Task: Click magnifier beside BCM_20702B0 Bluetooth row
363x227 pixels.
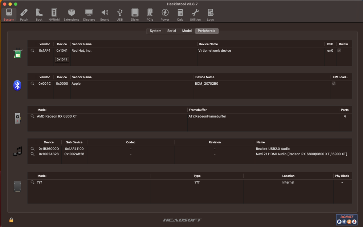Action: (32, 84)
